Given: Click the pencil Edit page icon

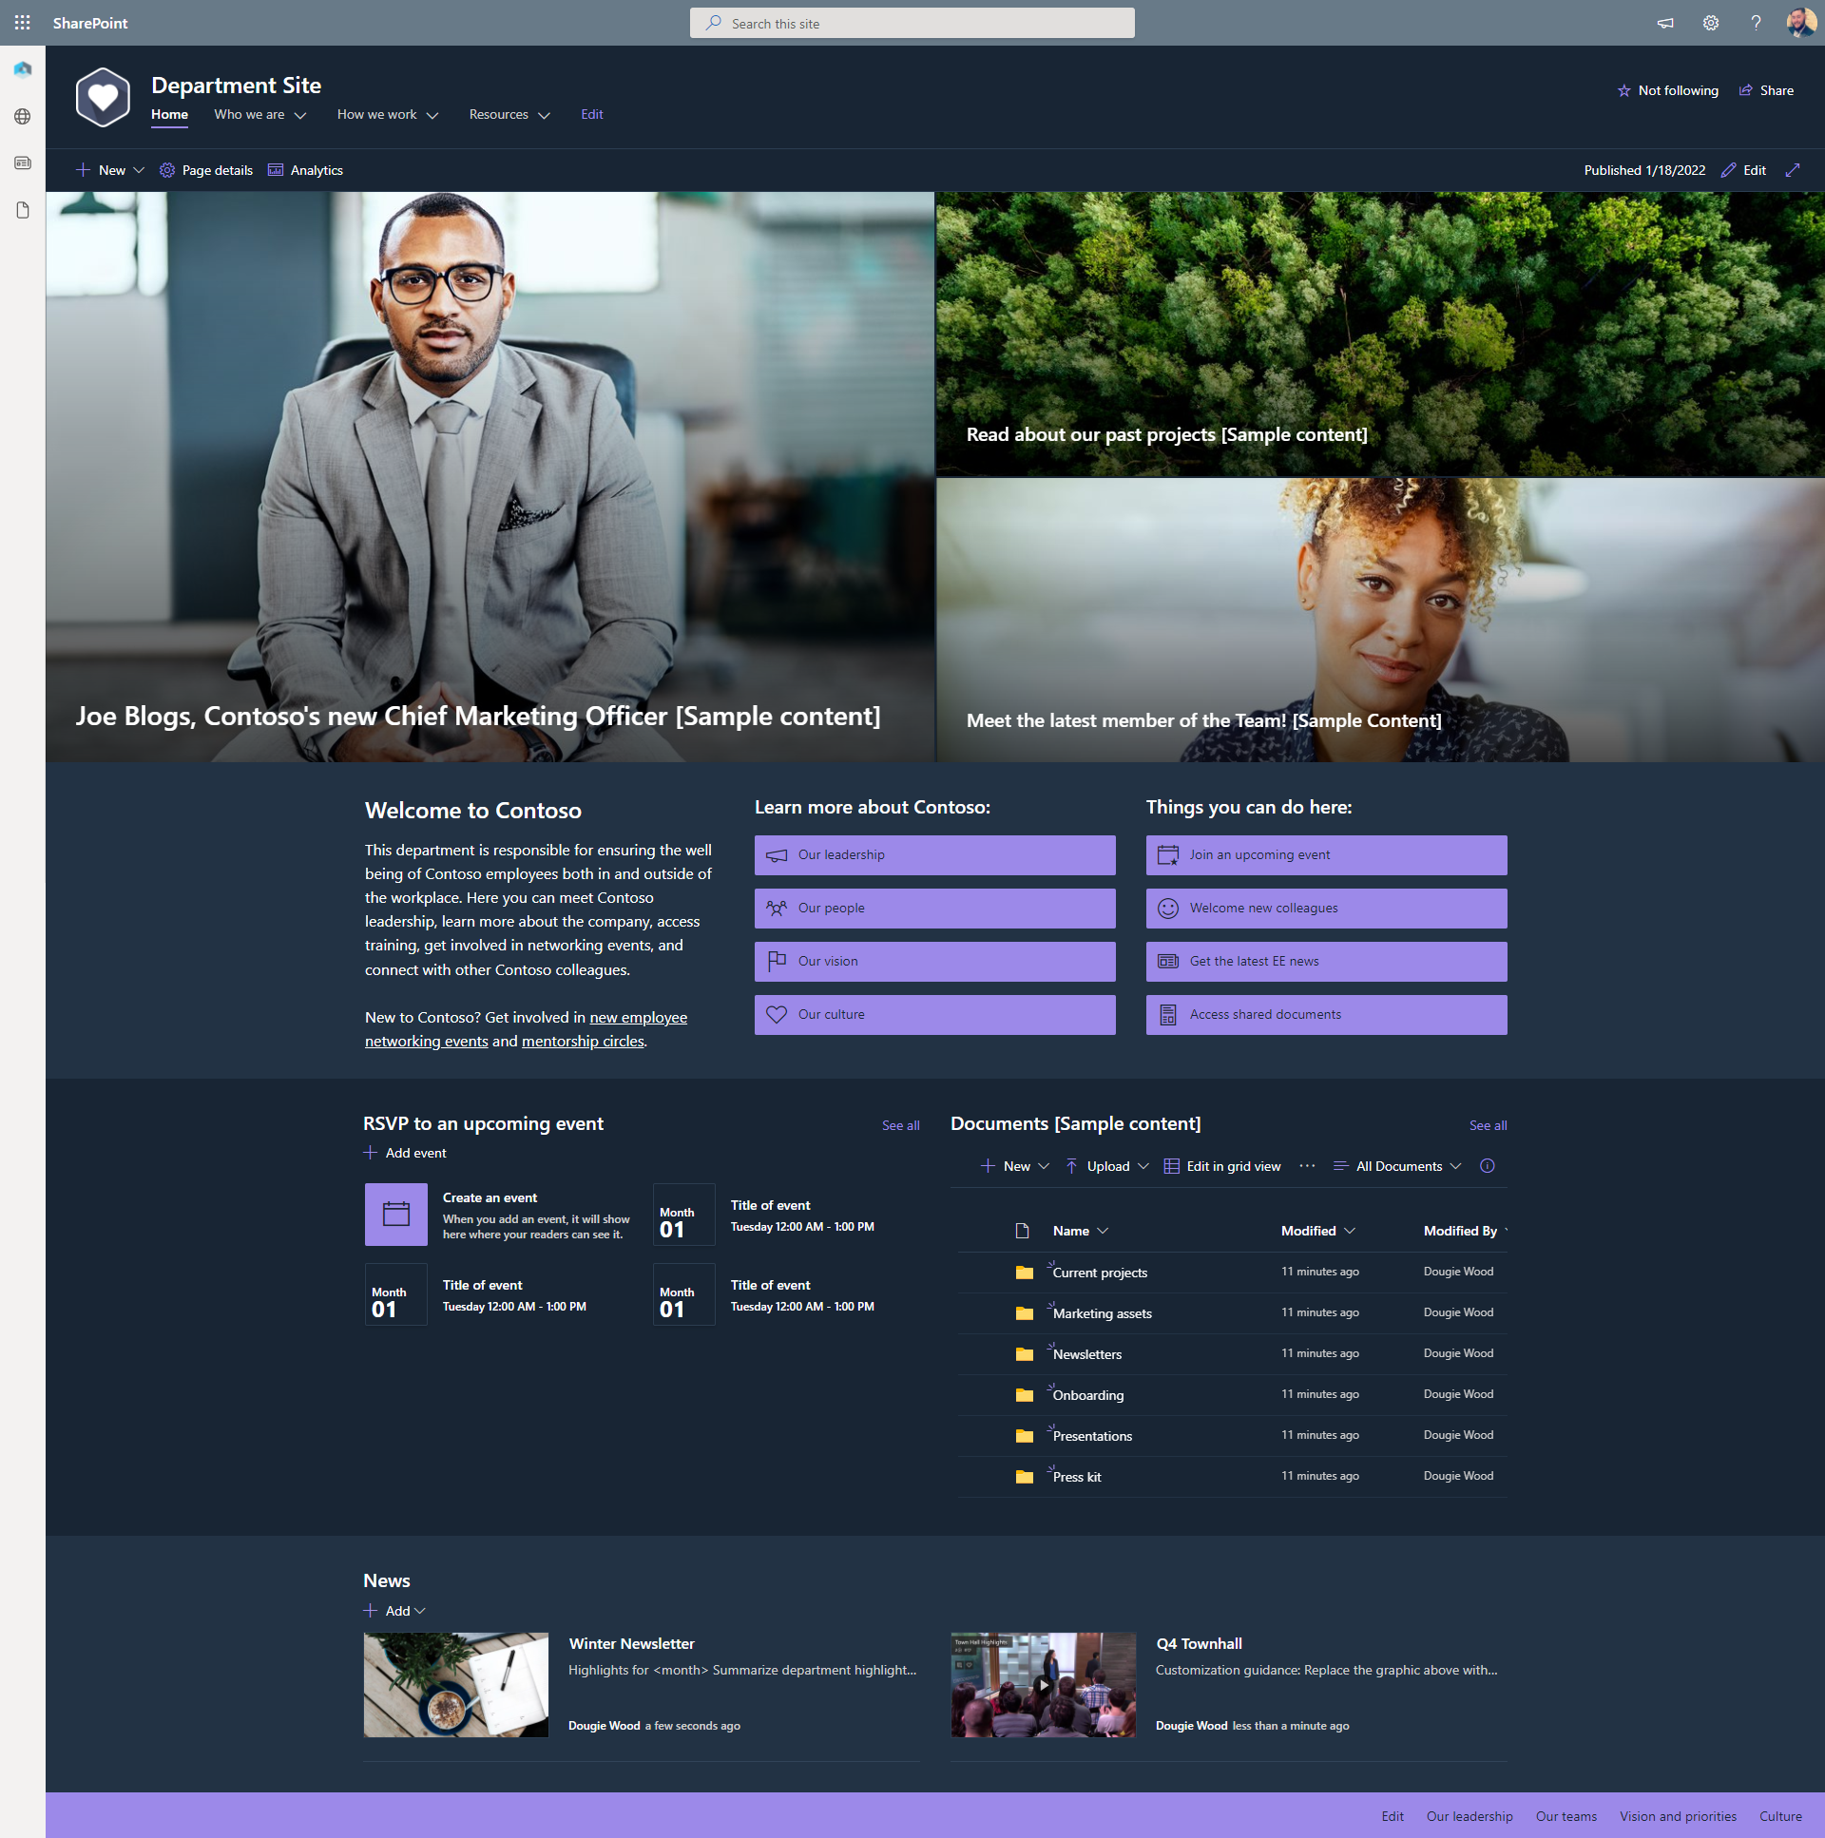Looking at the screenshot, I should point(1728,170).
